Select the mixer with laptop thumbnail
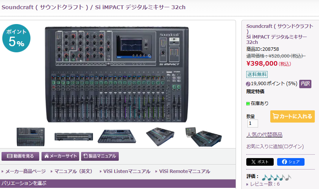The width and height of the screenshot is (319, 189). tap(203, 137)
